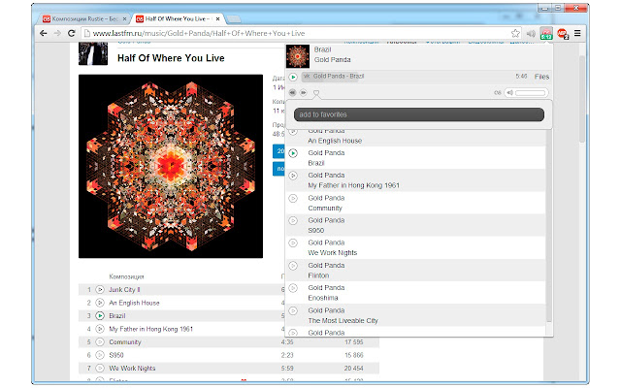
Task: Bookmark this page with the star icon
Action: click(x=515, y=33)
